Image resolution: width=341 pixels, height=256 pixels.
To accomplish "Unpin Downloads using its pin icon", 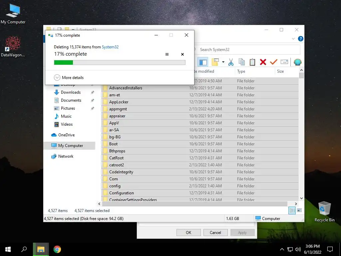I will (x=93, y=93).
